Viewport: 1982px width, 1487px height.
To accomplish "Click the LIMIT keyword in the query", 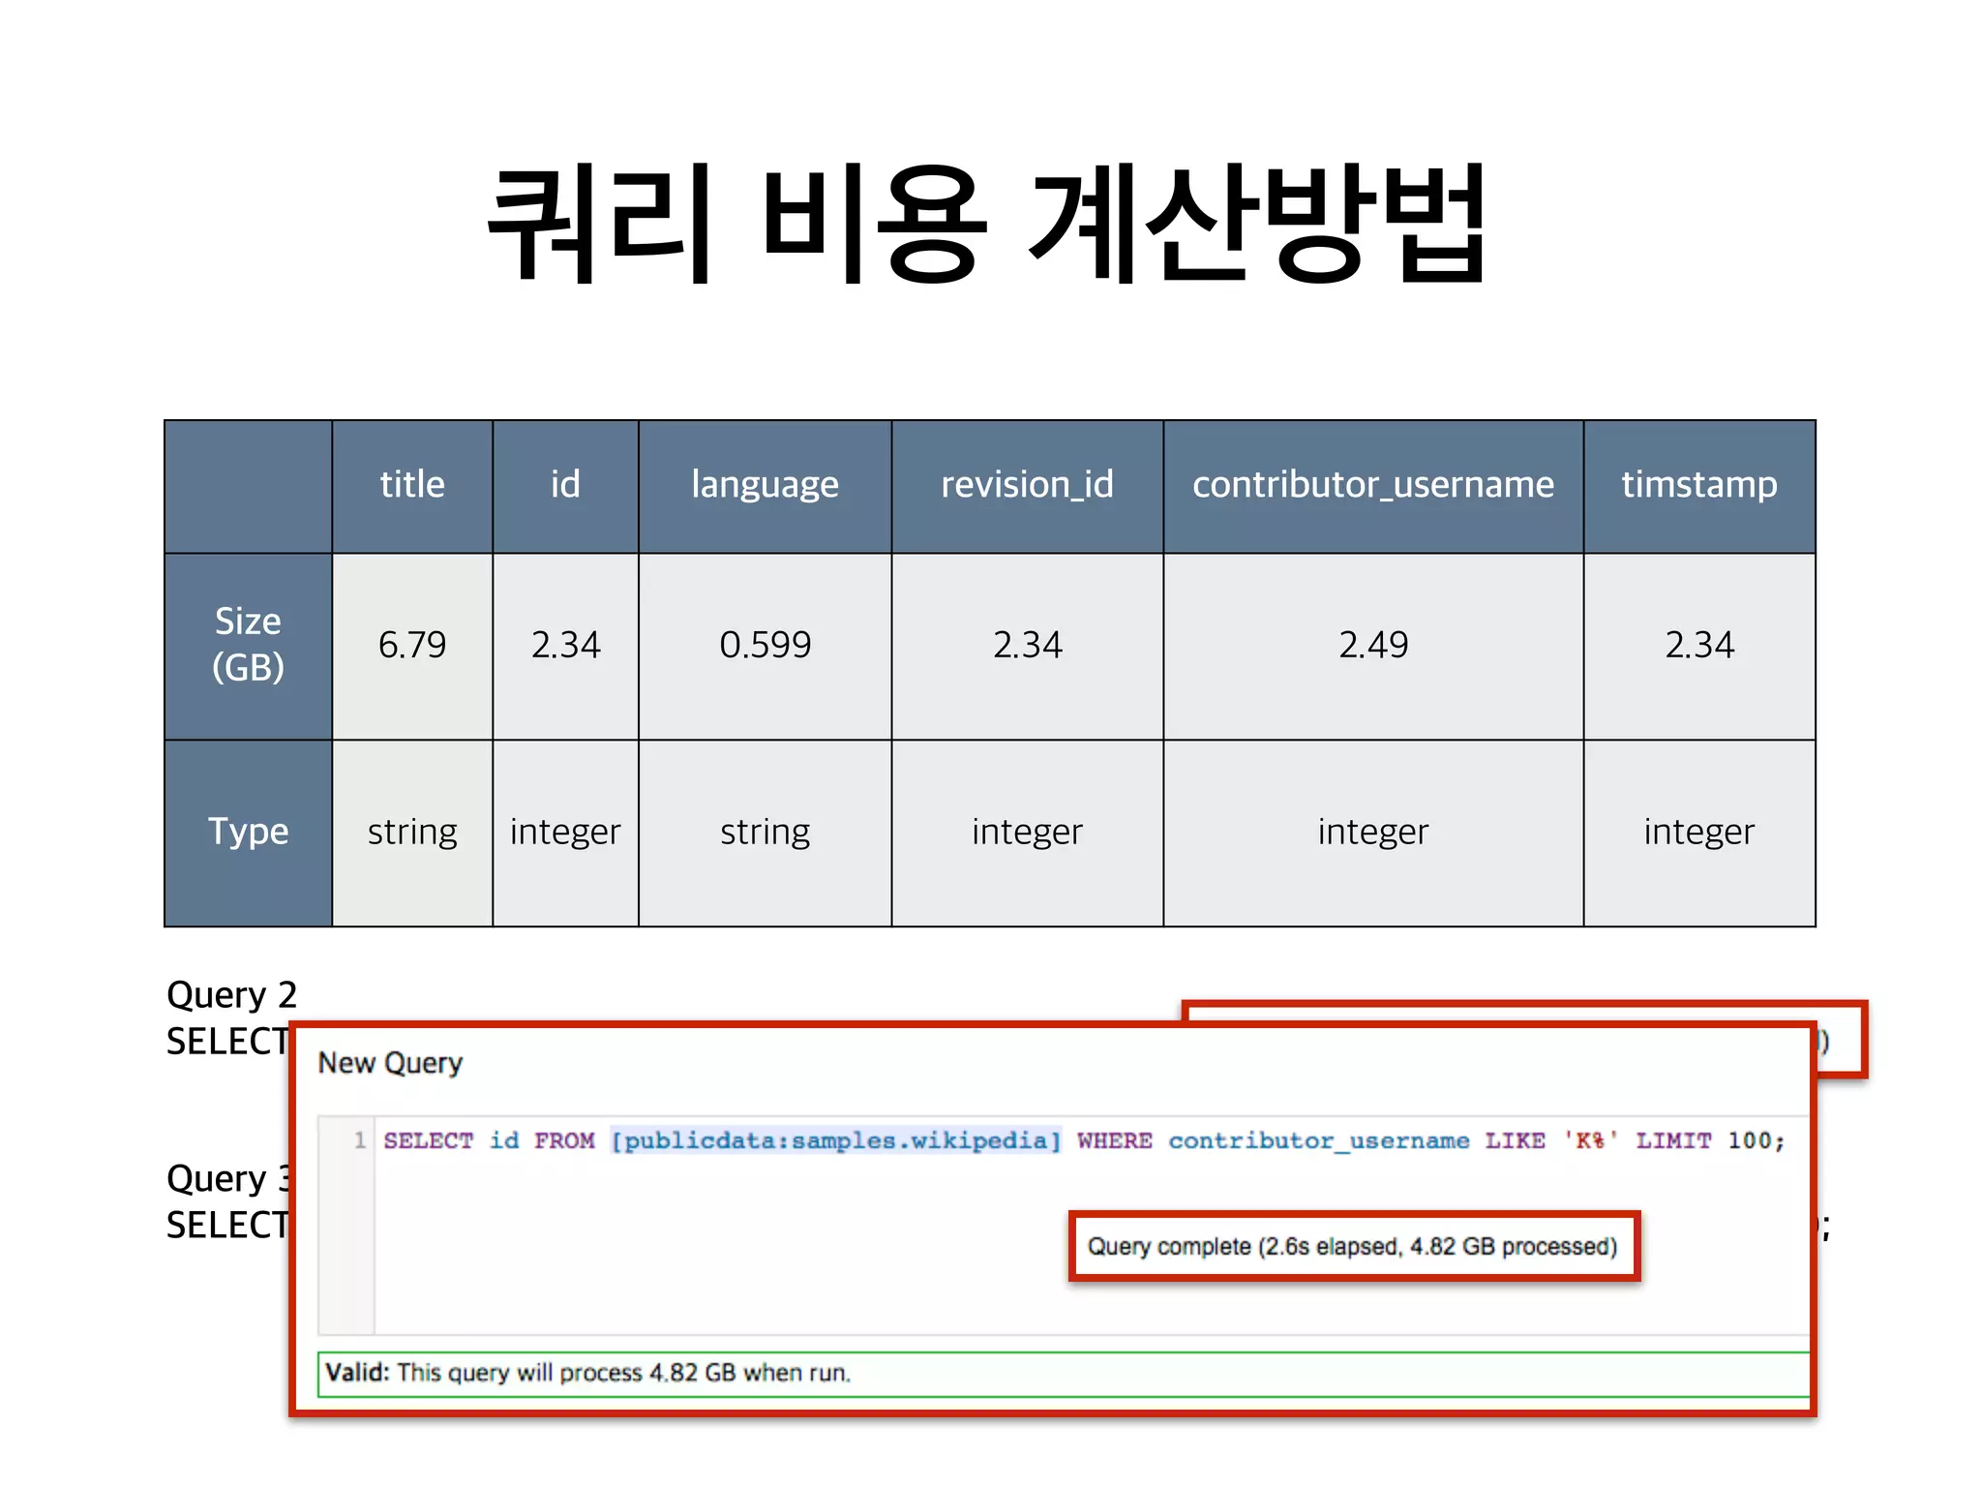I will point(1673,1140).
